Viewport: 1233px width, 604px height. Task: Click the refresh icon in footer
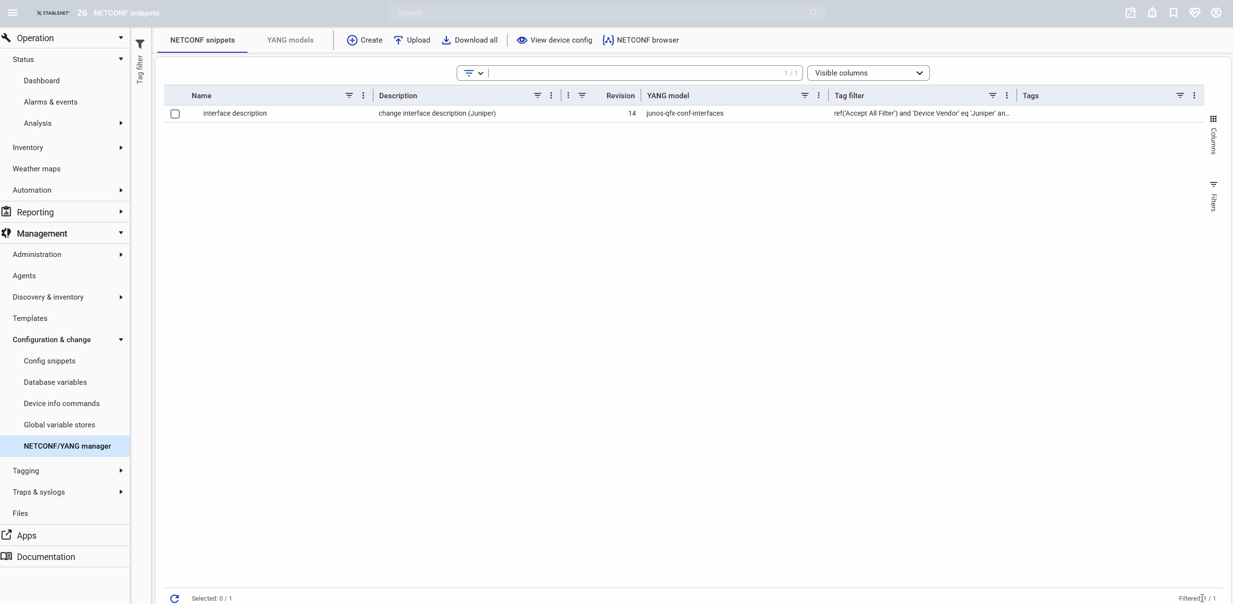point(175,598)
